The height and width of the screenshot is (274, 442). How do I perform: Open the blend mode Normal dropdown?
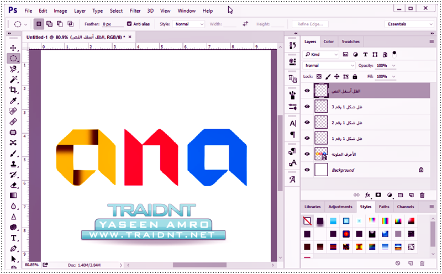coord(329,65)
